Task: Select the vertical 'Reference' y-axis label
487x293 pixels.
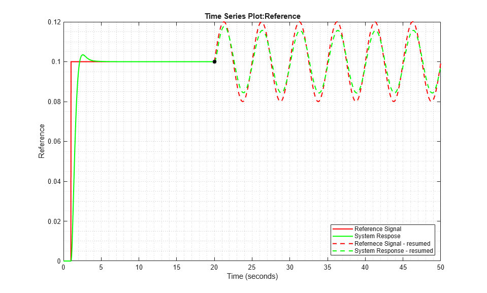Action: coord(42,141)
